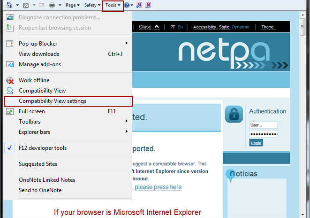310x218 pixels.
Task: Select the Dynamic layout option
Action: (x=241, y=27)
